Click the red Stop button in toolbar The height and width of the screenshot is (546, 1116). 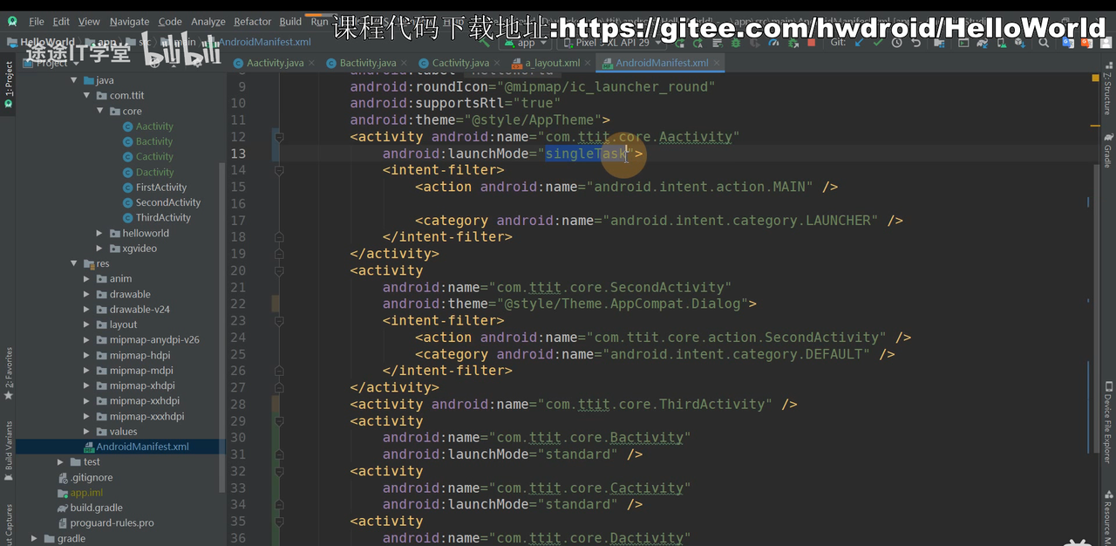(x=811, y=42)
